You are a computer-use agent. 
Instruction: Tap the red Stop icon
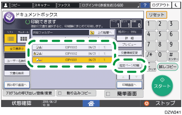click(147, 103)
